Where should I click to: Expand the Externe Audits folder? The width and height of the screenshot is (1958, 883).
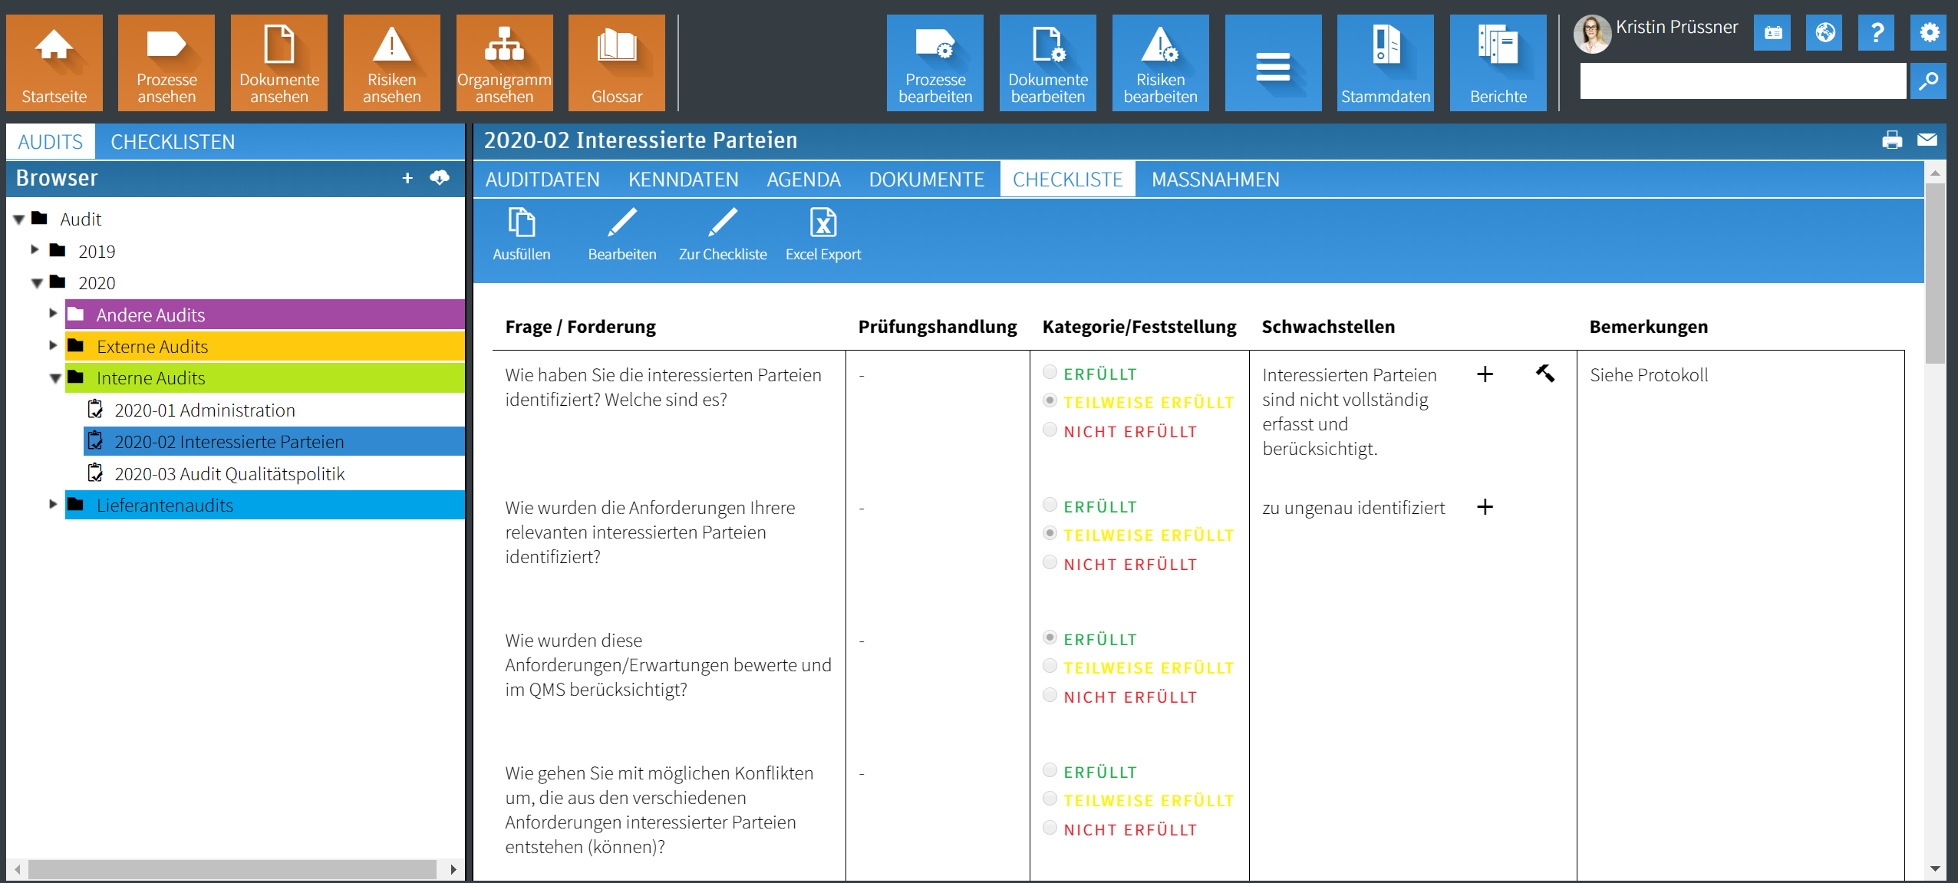(51, 346)
